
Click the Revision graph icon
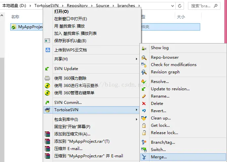coord(144,72)
